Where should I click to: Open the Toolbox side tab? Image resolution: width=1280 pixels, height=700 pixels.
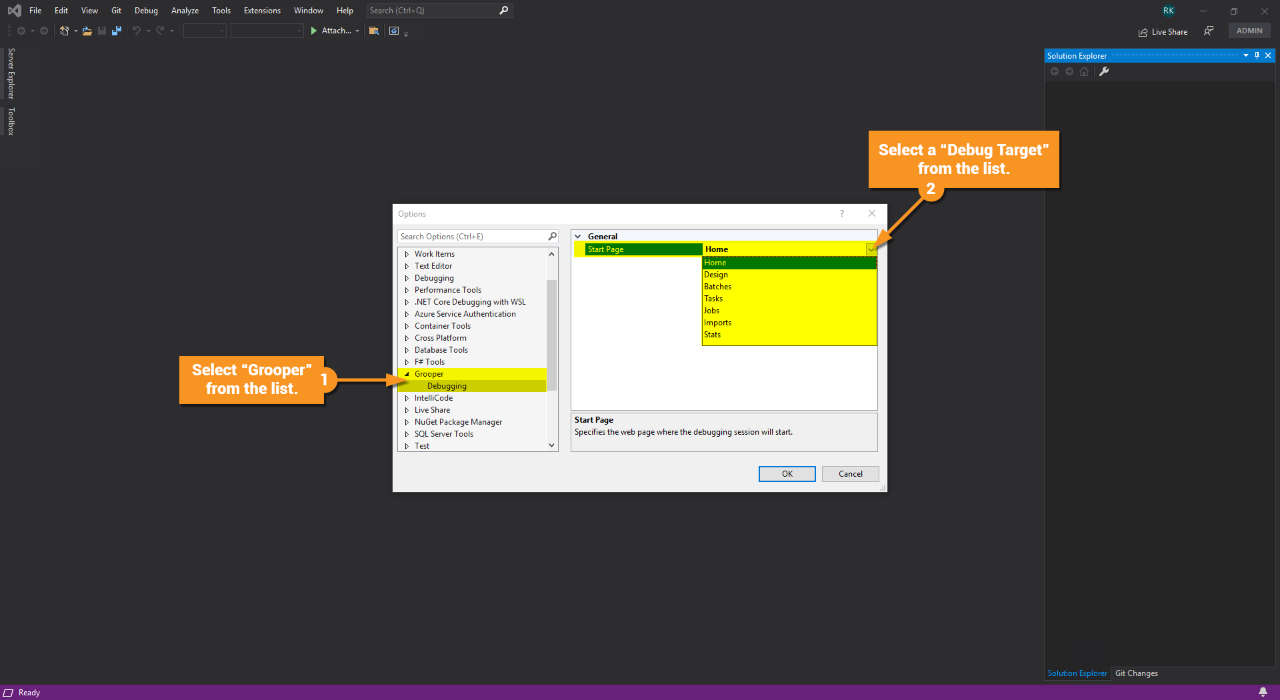[x=11, y=121]
